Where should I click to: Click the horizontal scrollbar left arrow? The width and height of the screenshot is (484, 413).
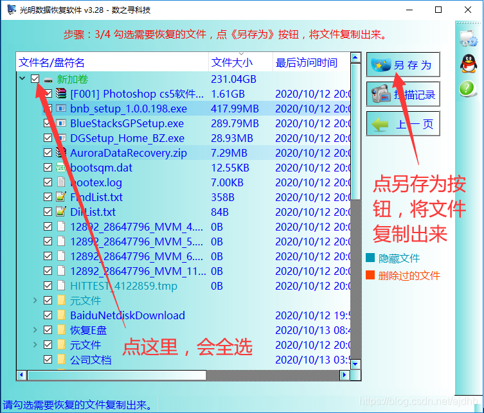(21, 375)
